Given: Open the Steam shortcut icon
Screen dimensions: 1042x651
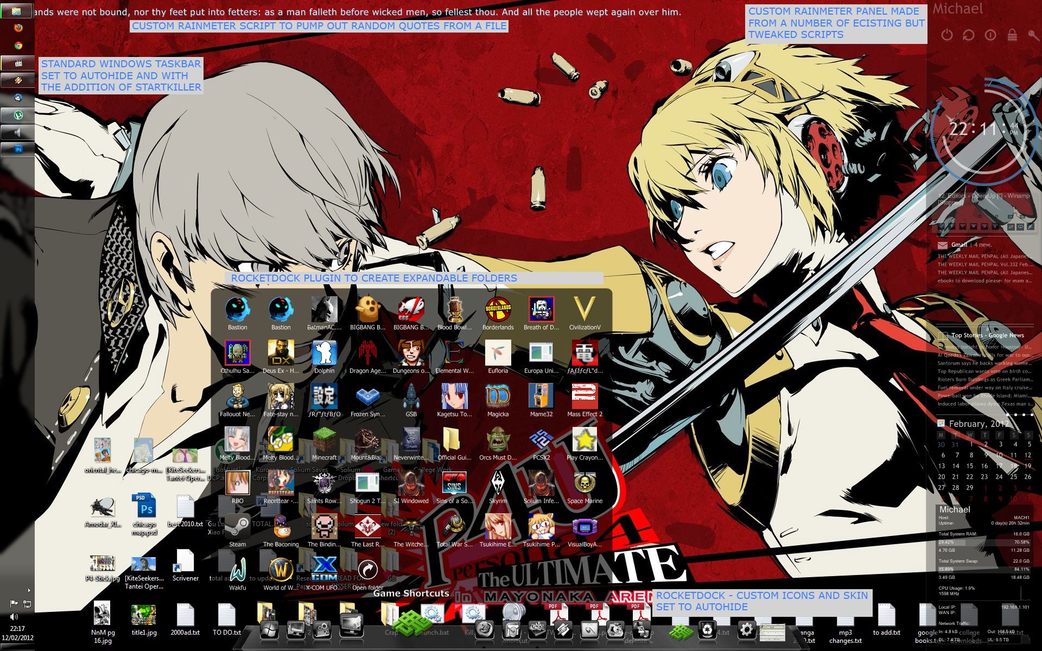Looking at the screenshot, I should click(237, 531).
